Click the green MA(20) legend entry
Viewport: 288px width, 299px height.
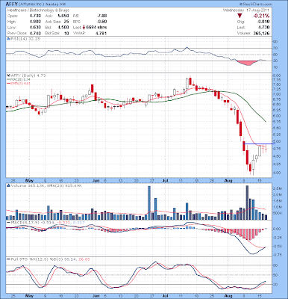pos(19,79)
